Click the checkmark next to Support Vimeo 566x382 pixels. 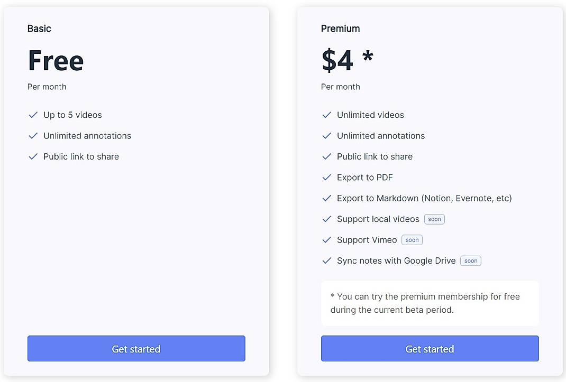(x=326, y=240)
